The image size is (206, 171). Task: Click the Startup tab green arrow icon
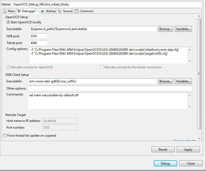[43, 11]
